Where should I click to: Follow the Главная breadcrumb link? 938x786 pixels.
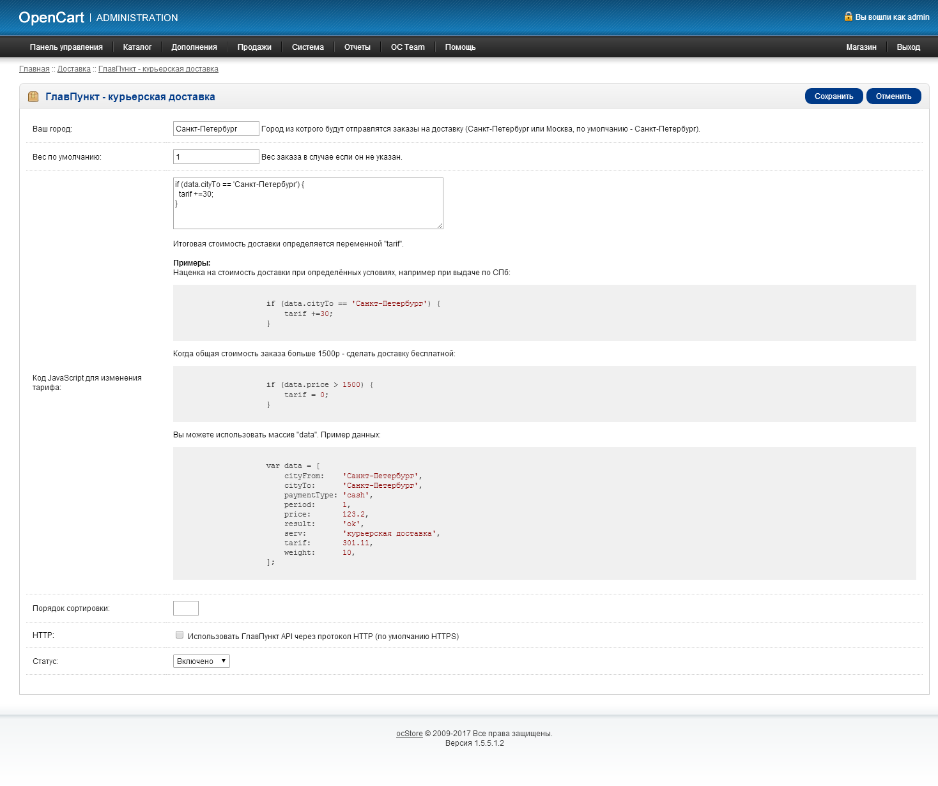pyautogui.click(x=35, y=69)
